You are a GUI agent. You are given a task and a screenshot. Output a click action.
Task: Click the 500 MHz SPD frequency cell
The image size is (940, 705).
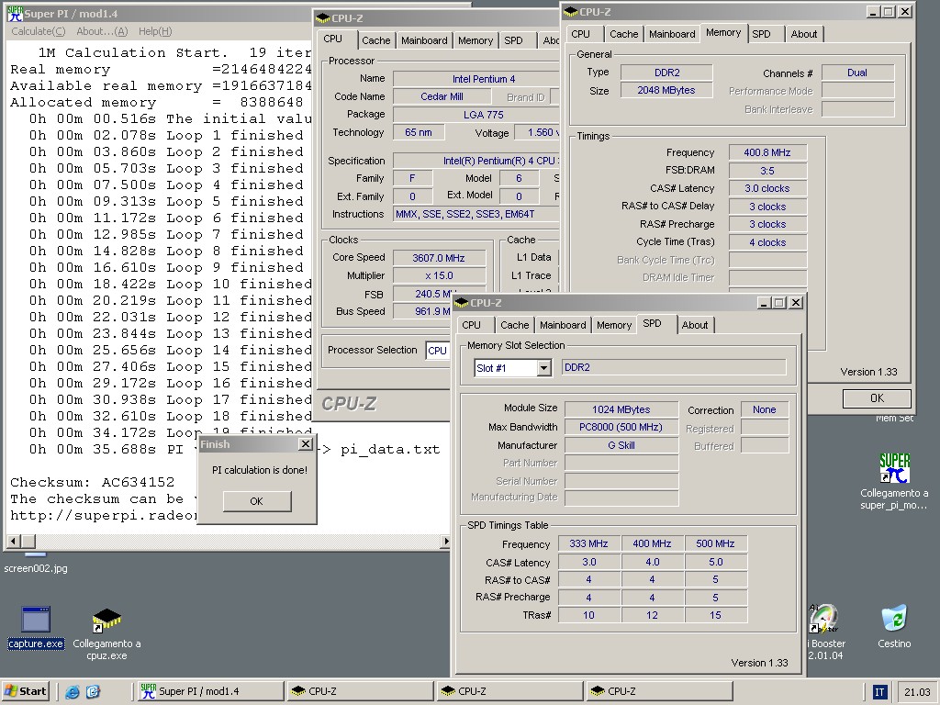[716, 543]
